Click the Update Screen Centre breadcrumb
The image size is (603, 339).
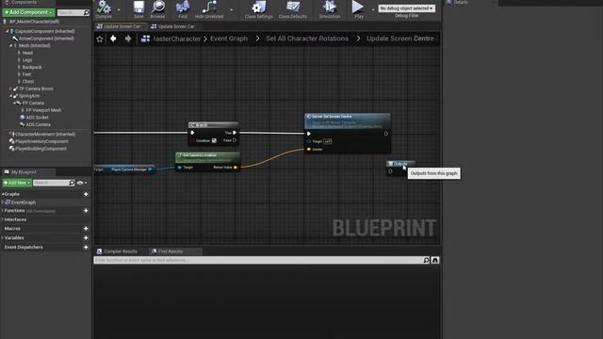point(399,39)
